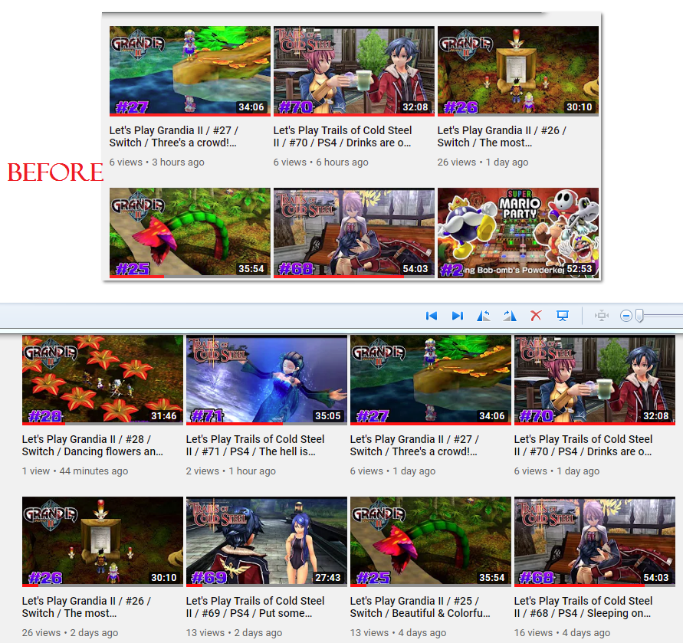The width and height of the screenshot is (683, 643).
Task: Click Grandia II #26 title above '26 views • 2 days ago'
Action: pos(87,607)
